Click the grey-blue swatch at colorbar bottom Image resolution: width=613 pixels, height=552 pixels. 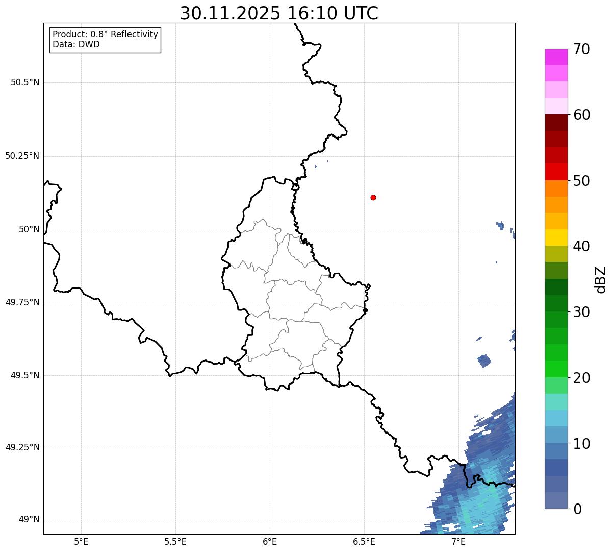tap(556, 500)
